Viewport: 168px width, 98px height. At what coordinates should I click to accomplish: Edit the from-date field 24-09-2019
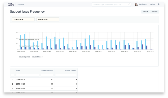(23, 19)
